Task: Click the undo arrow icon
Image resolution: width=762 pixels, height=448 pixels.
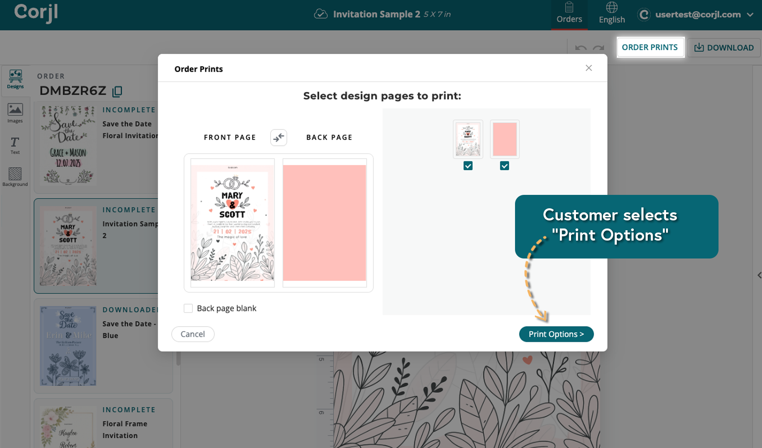Action: coord(580,48)
